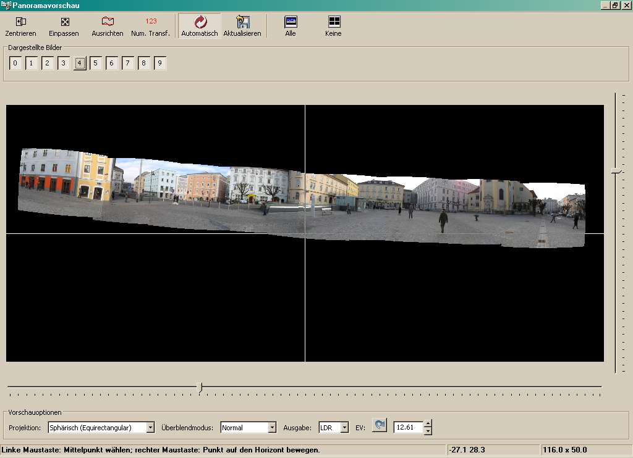The height and width of the screenshot is (458, 633).
Task: Toggle the Automatisch auto-update button
Action: tap(200, 23)
